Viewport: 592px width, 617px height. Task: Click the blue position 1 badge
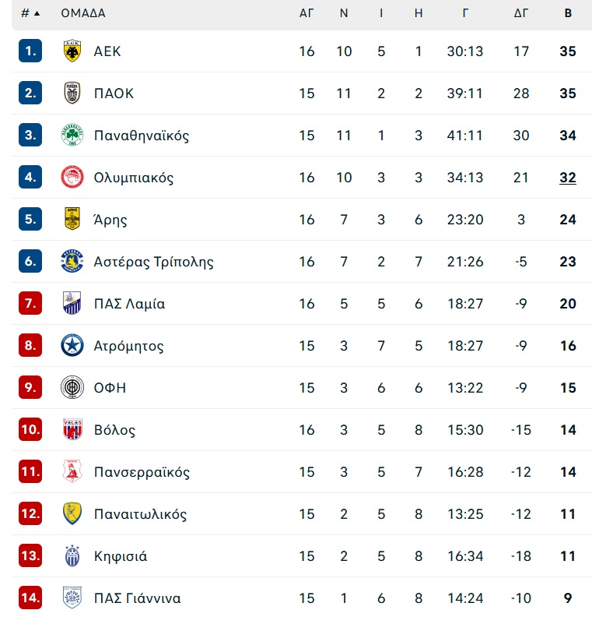(x=30, y=51)
